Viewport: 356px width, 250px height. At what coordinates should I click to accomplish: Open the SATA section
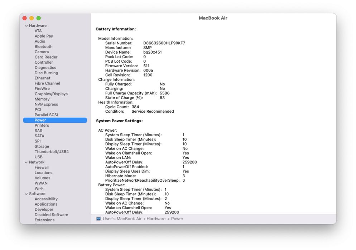[39, 136]
